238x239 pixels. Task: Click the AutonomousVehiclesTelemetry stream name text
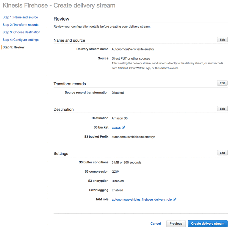[x=133, y=49]
